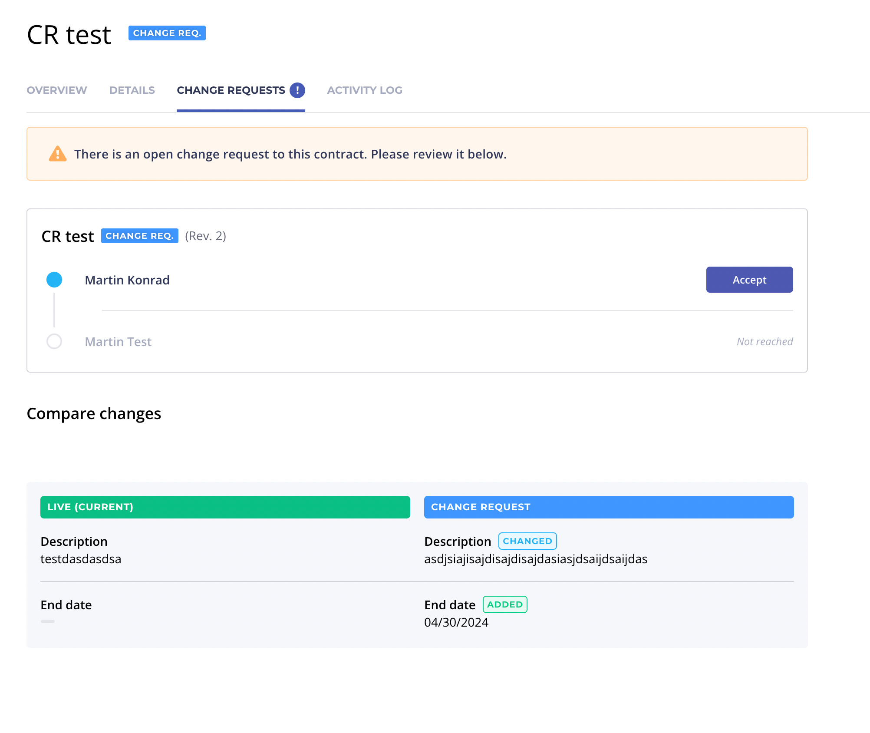The height and width of the screenshot is (733, 870).
Task: Switch to the Details tab
Action: (x=132, y=90)
